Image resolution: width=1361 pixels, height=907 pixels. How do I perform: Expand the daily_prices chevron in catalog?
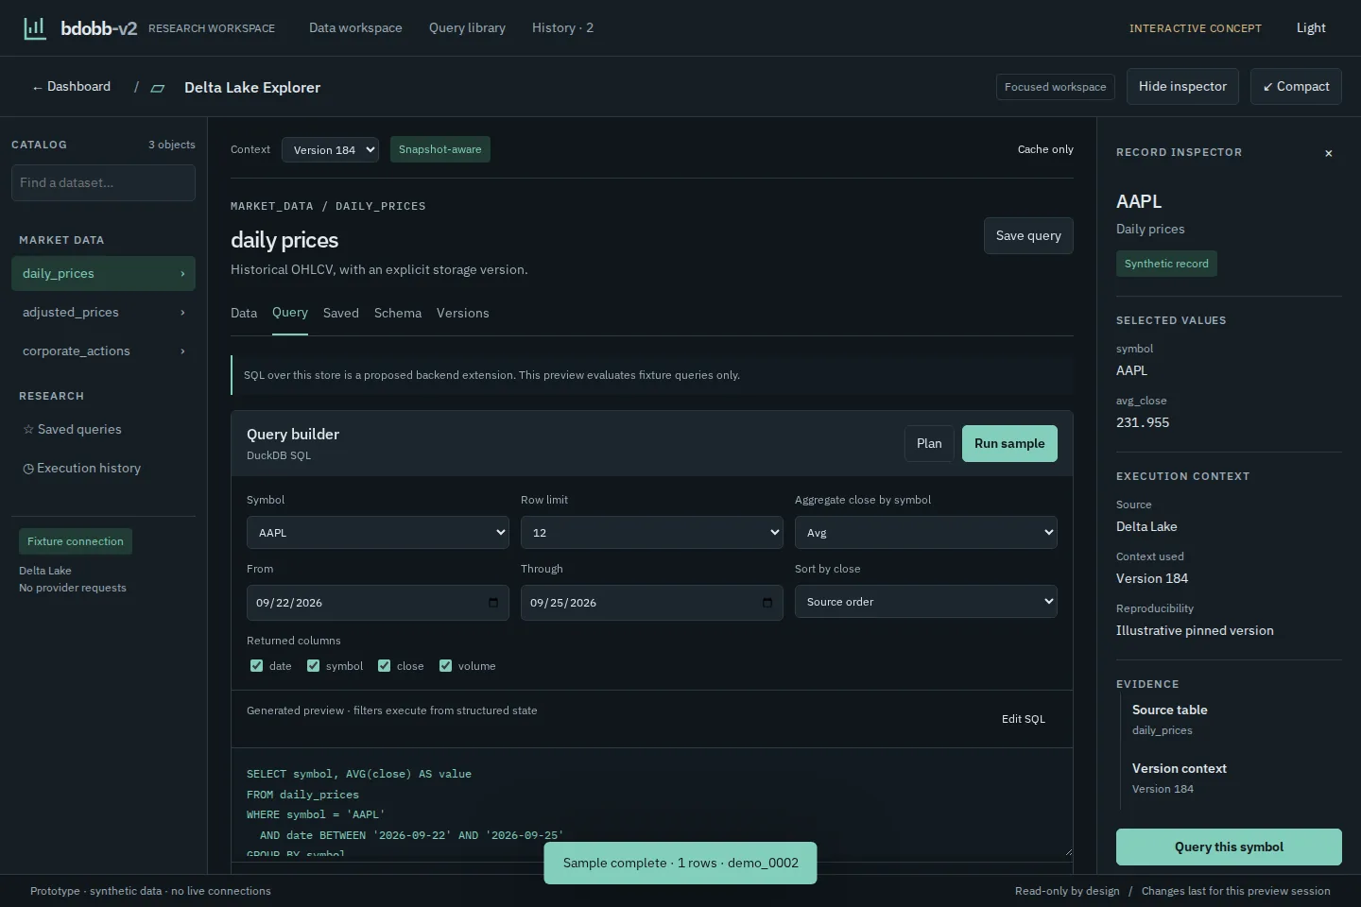(182, 274)
